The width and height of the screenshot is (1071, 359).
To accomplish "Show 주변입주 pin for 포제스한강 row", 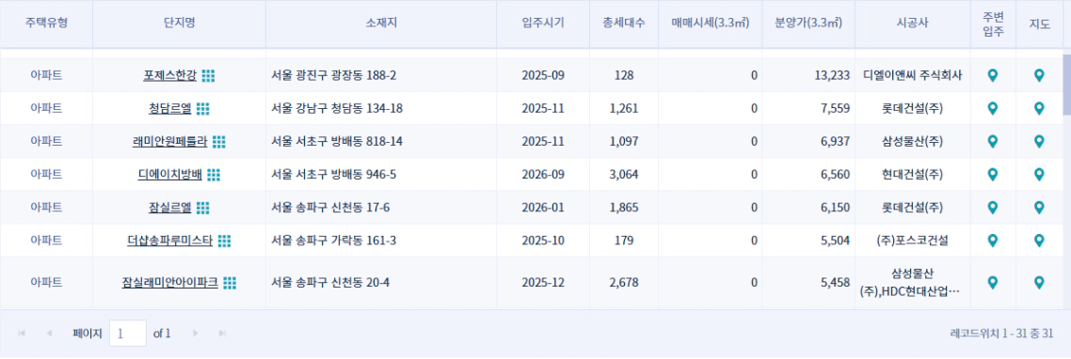I will [x=993, y=76].
